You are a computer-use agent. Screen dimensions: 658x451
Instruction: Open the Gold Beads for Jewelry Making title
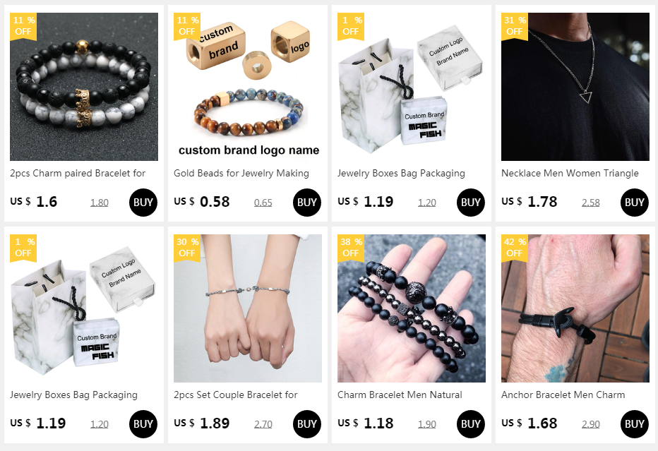coord(241,173)
